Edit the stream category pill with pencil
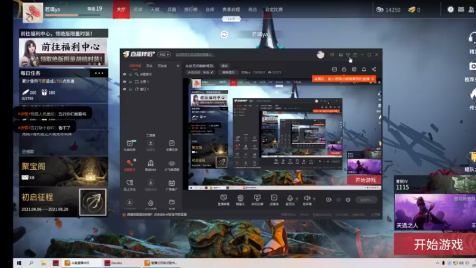This screenshot has width=476, height=268. pos(200,72)
